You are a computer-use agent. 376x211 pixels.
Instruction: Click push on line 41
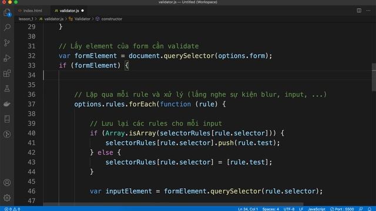click(226, 143)
